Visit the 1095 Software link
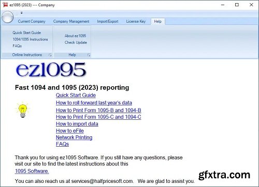Viewport: 259px width, 187px height. pyautogui.click(x=32, y=171)
